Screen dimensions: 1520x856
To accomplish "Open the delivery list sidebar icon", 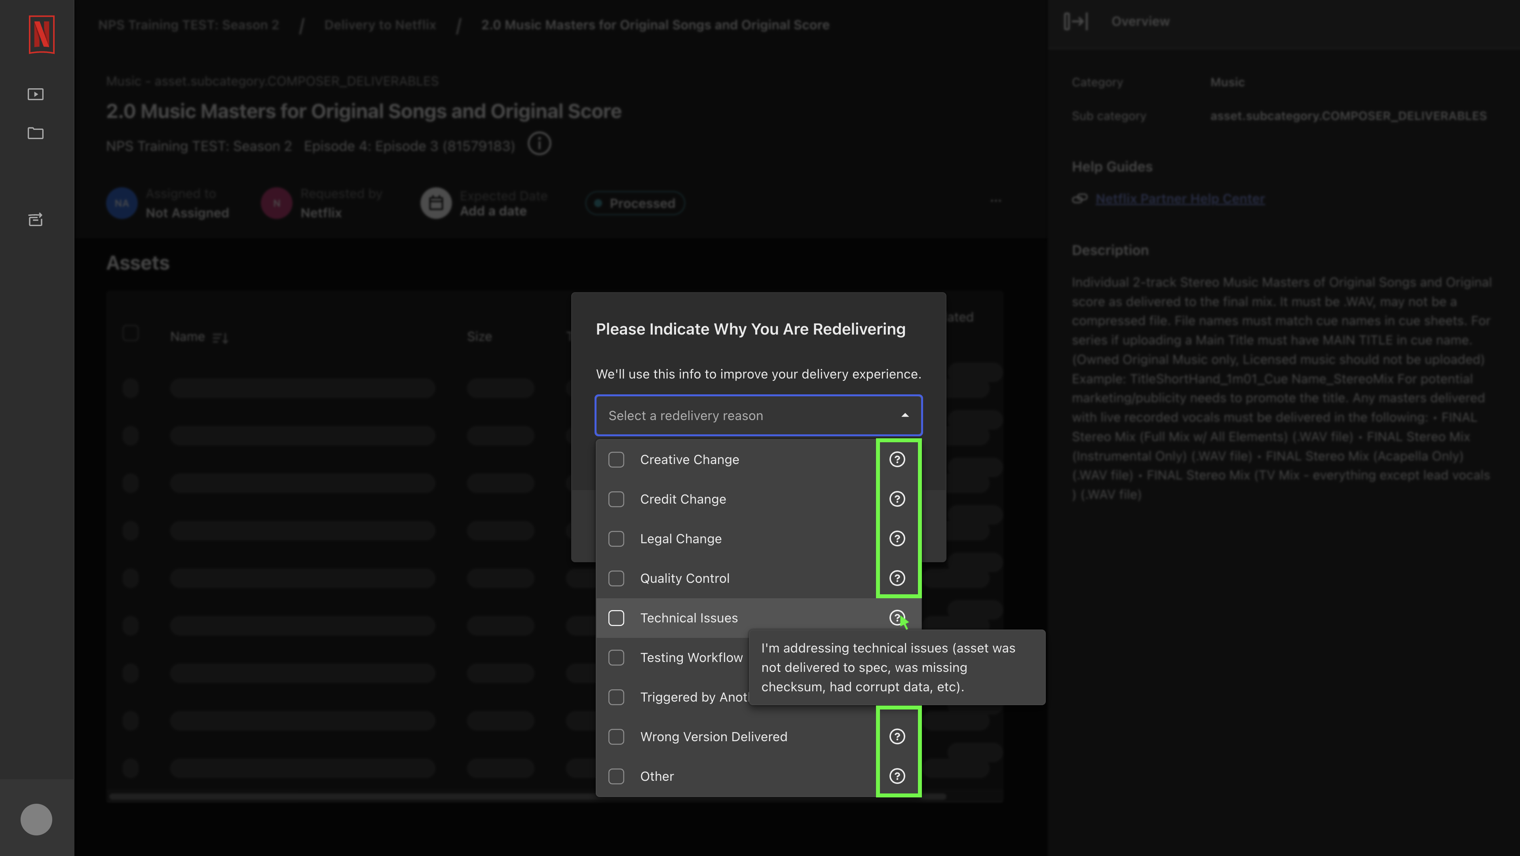I will tap(35, 220).
